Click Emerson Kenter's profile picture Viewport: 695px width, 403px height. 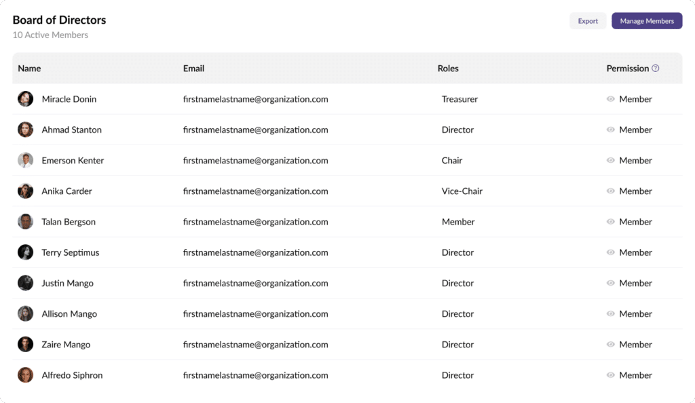25,161
